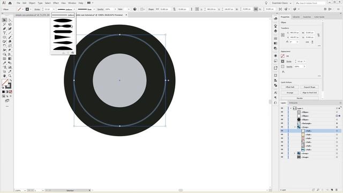The image size is (343, 193).
Task: Click the target circle of the Rectangle item
Action: click(337, 123)
